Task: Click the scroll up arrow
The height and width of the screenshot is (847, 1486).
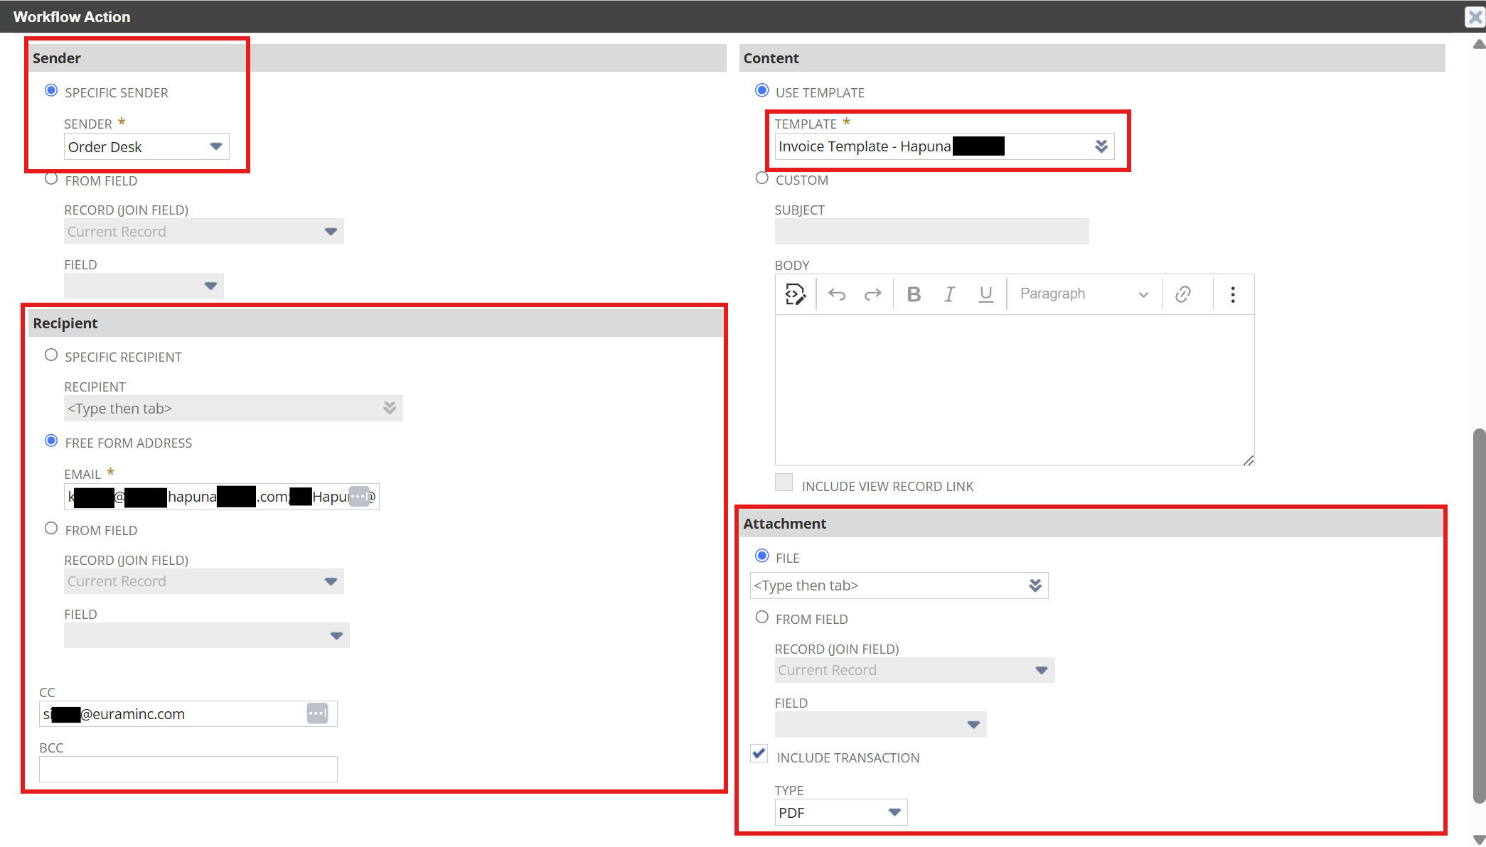Action: click(1479, 44)
